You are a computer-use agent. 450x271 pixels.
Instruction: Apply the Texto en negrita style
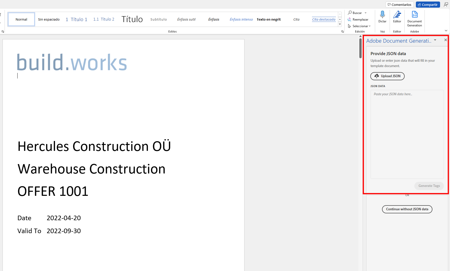tap(269, 19)
